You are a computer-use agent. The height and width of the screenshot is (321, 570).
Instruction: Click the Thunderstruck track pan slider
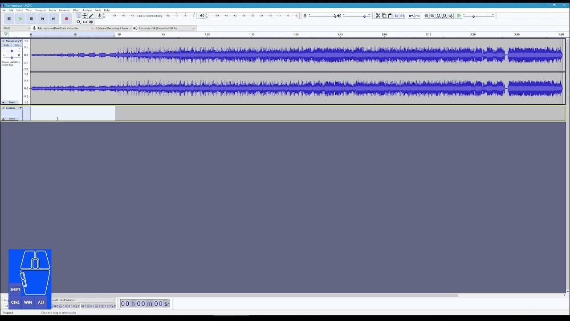click(12, 58)
